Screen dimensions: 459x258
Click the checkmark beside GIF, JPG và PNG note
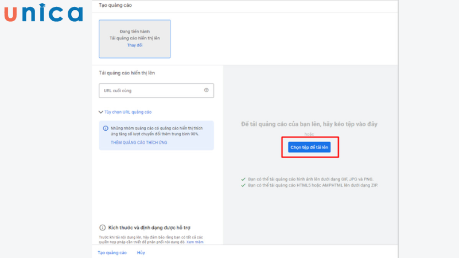(x=243, y=179)
